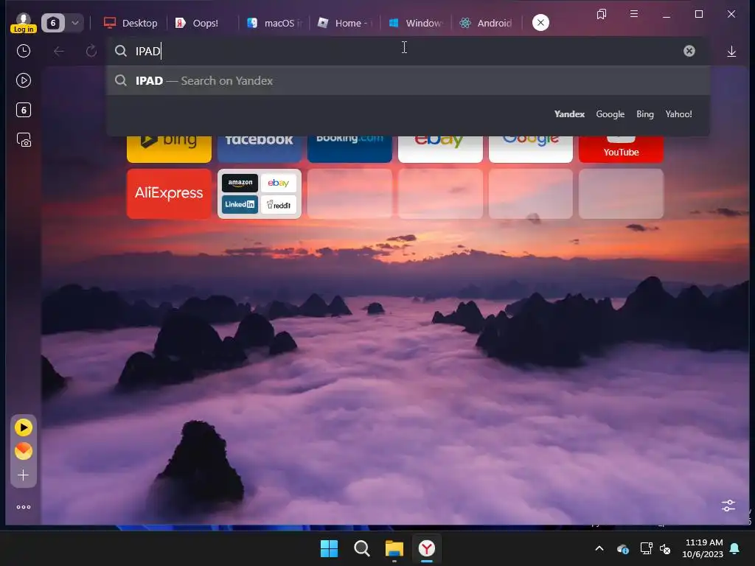Click the Log in profile icon
This screenshot has height=566, width=755.
23,23
